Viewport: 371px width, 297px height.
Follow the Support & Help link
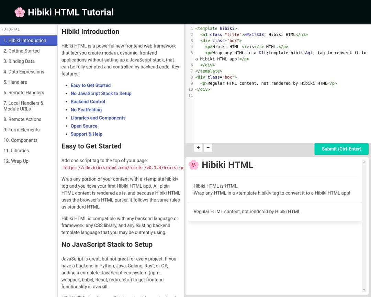(86, 134)
